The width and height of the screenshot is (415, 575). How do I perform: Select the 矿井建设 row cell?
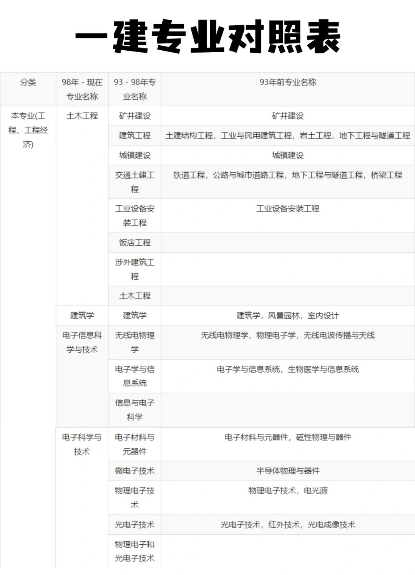(x=134, y=116)
